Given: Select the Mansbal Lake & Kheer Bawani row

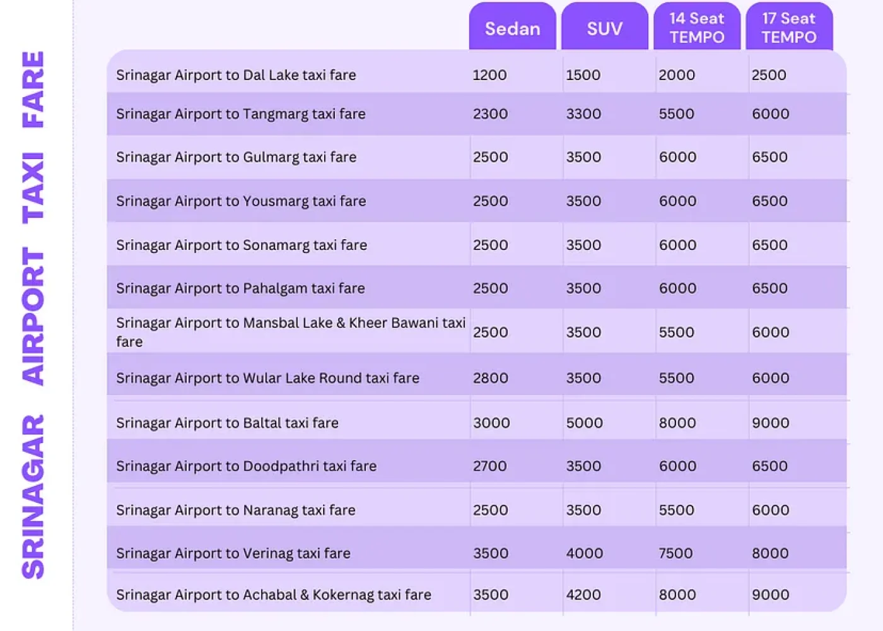Looking at the screenshot, I should pos(290,331).
